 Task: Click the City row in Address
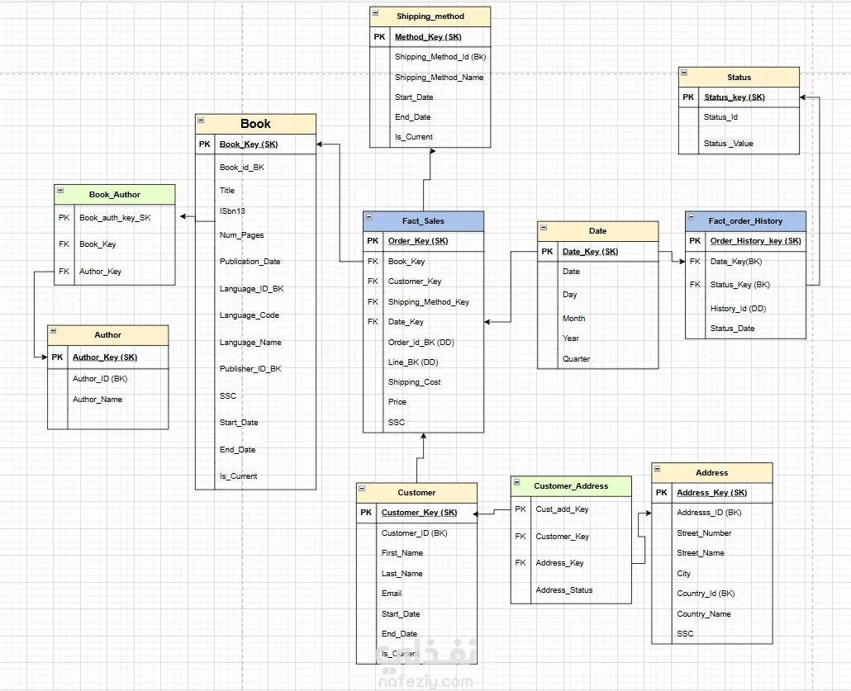(711, 573)
